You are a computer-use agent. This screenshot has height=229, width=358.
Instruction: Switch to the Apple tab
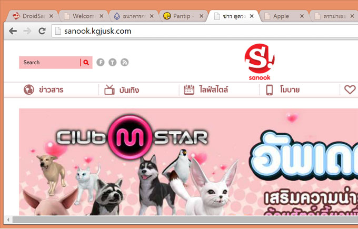coord(281,16)
